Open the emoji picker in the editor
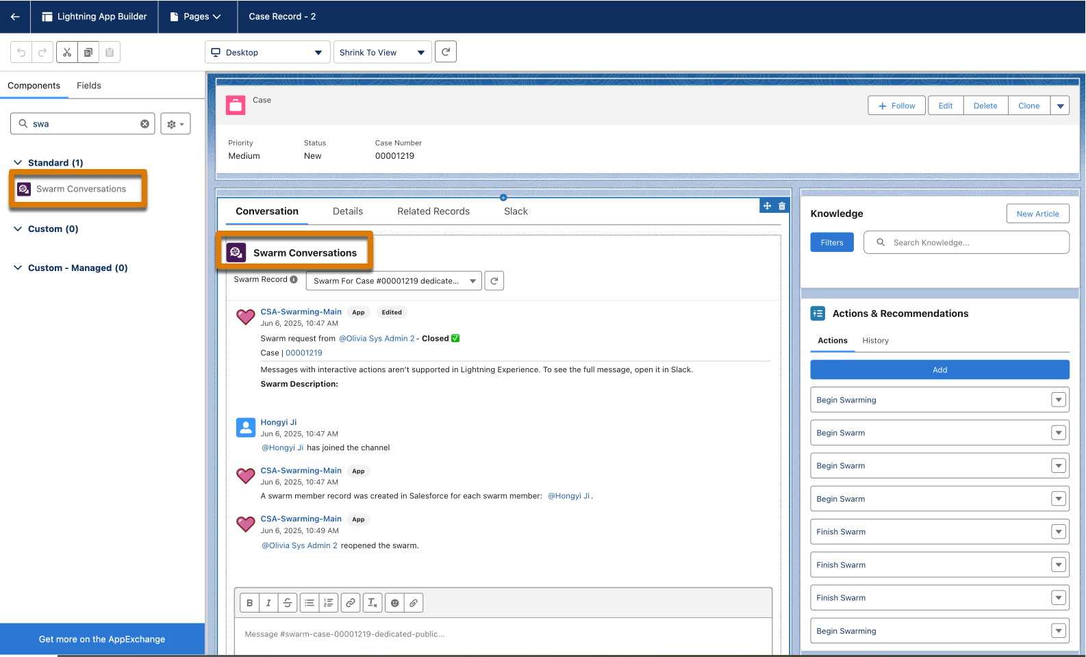 (x=394, y=603)
